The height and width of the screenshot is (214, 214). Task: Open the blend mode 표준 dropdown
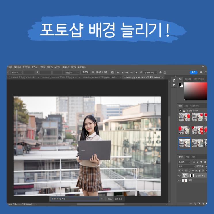pyautogui.click(x=186, y=166)
